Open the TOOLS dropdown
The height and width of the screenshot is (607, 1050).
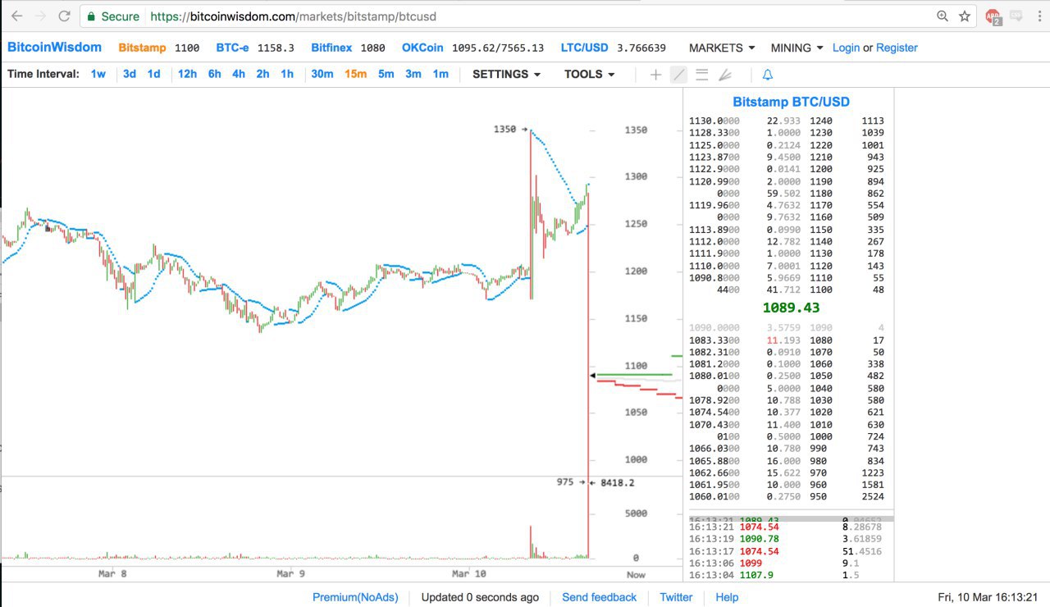point(590,74)
